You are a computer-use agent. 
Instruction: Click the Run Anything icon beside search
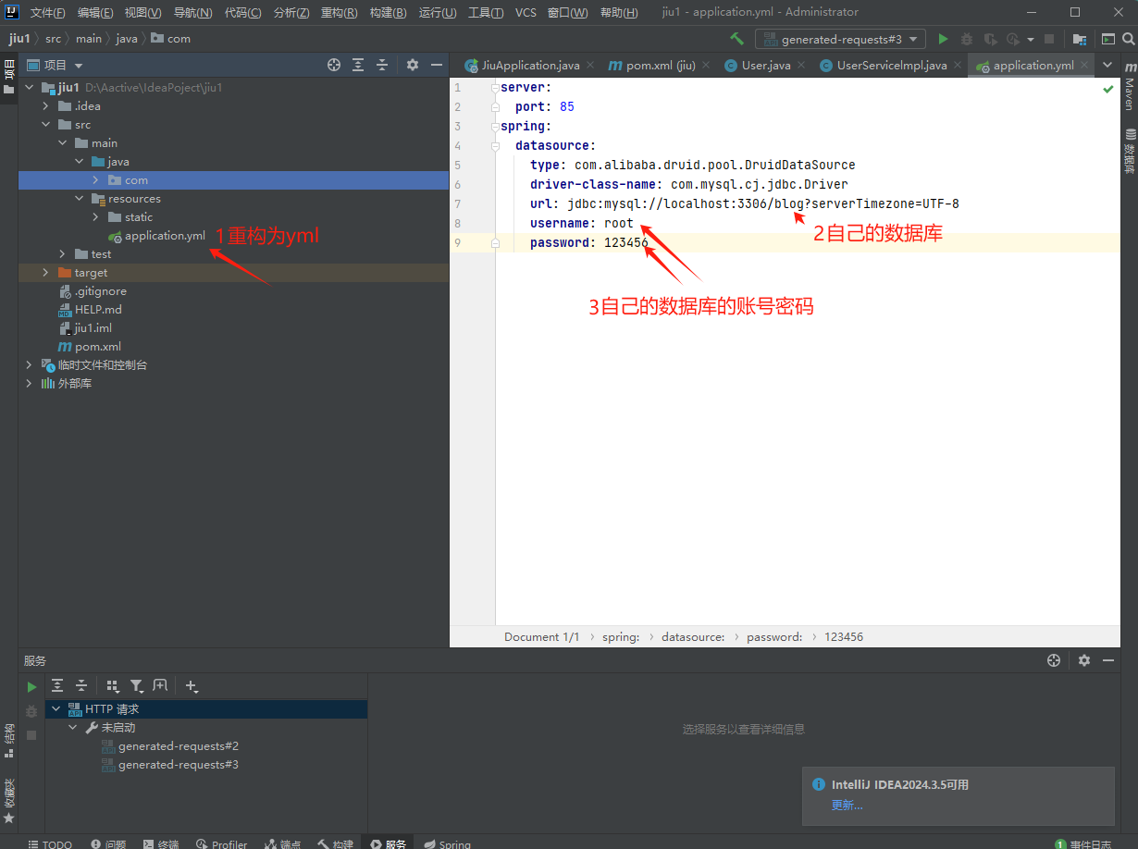[1107, 39]
